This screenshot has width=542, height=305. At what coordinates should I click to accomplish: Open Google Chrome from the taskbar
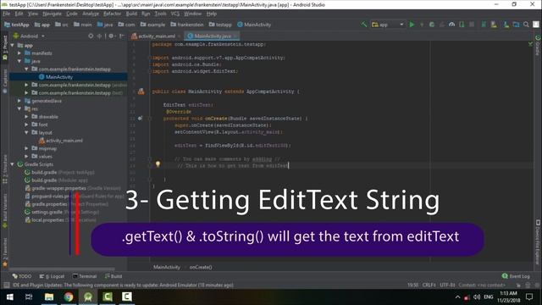click(x=69, y=297)
